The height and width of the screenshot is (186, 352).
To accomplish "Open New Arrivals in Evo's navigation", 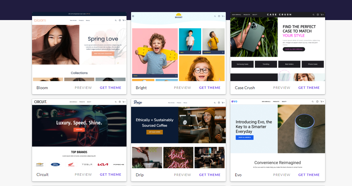I will point(266,101).
